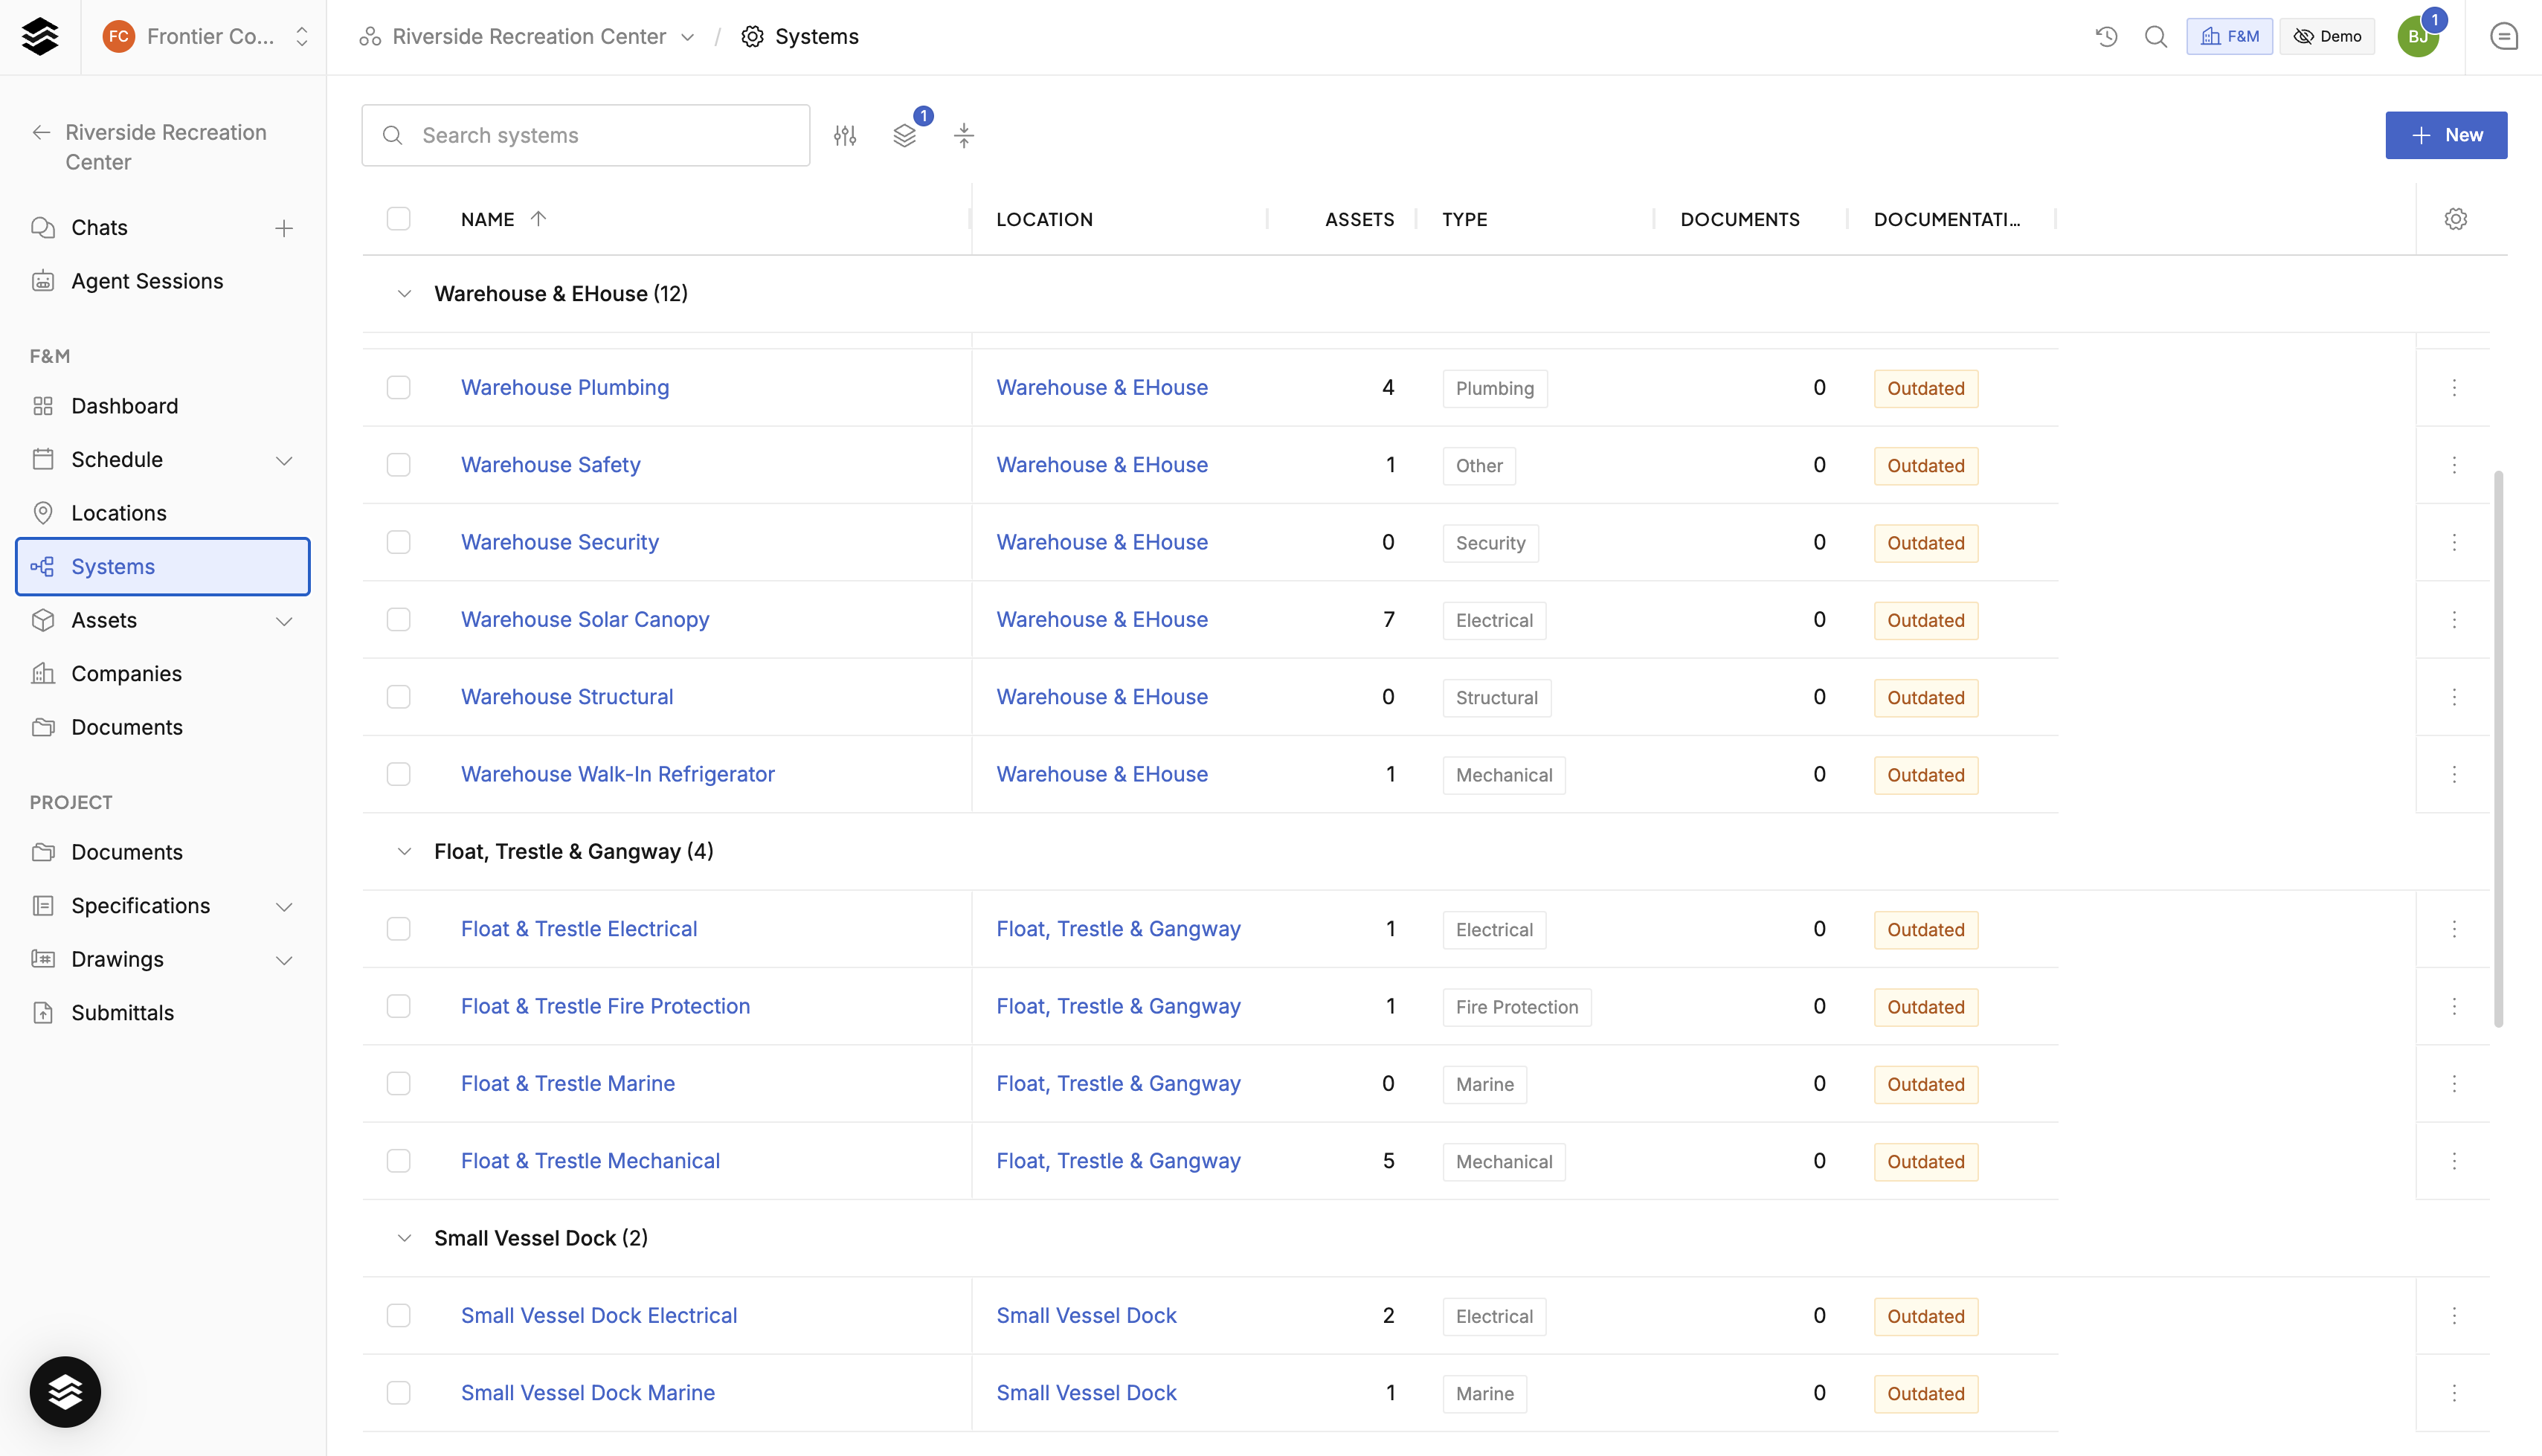Open row menu for Float & Trestle Fire Protection
This screenshot has width=2542, height=1456.
pos(2454,1006)
